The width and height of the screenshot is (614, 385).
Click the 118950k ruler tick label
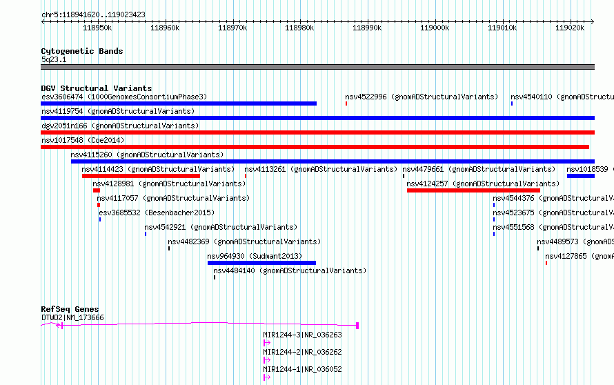pyautogui.click(x=97, y=28)
